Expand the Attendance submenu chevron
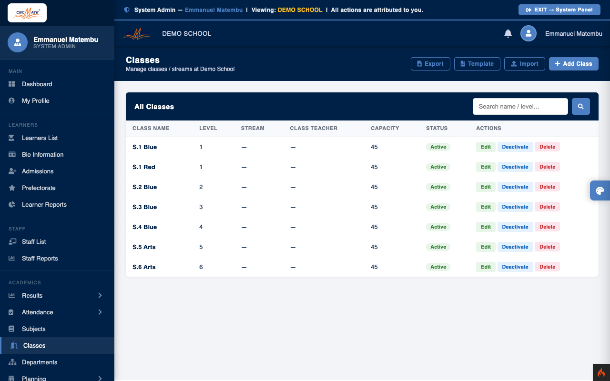610x381 pixels. point(100,312)
